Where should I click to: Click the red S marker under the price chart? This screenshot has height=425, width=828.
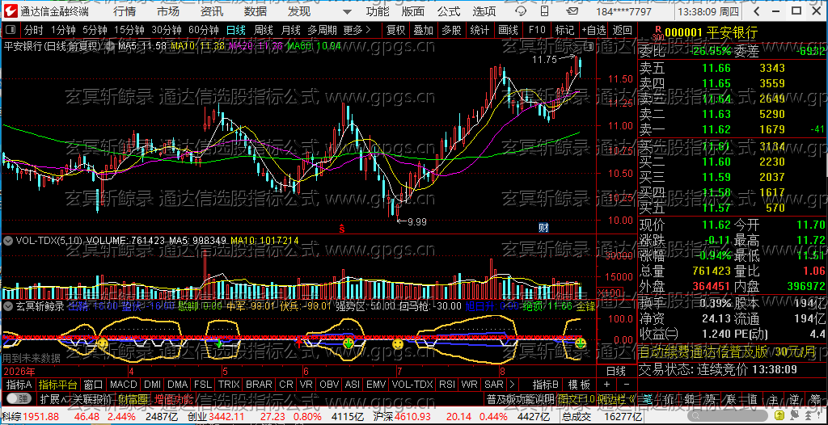(x=342, y=229)
